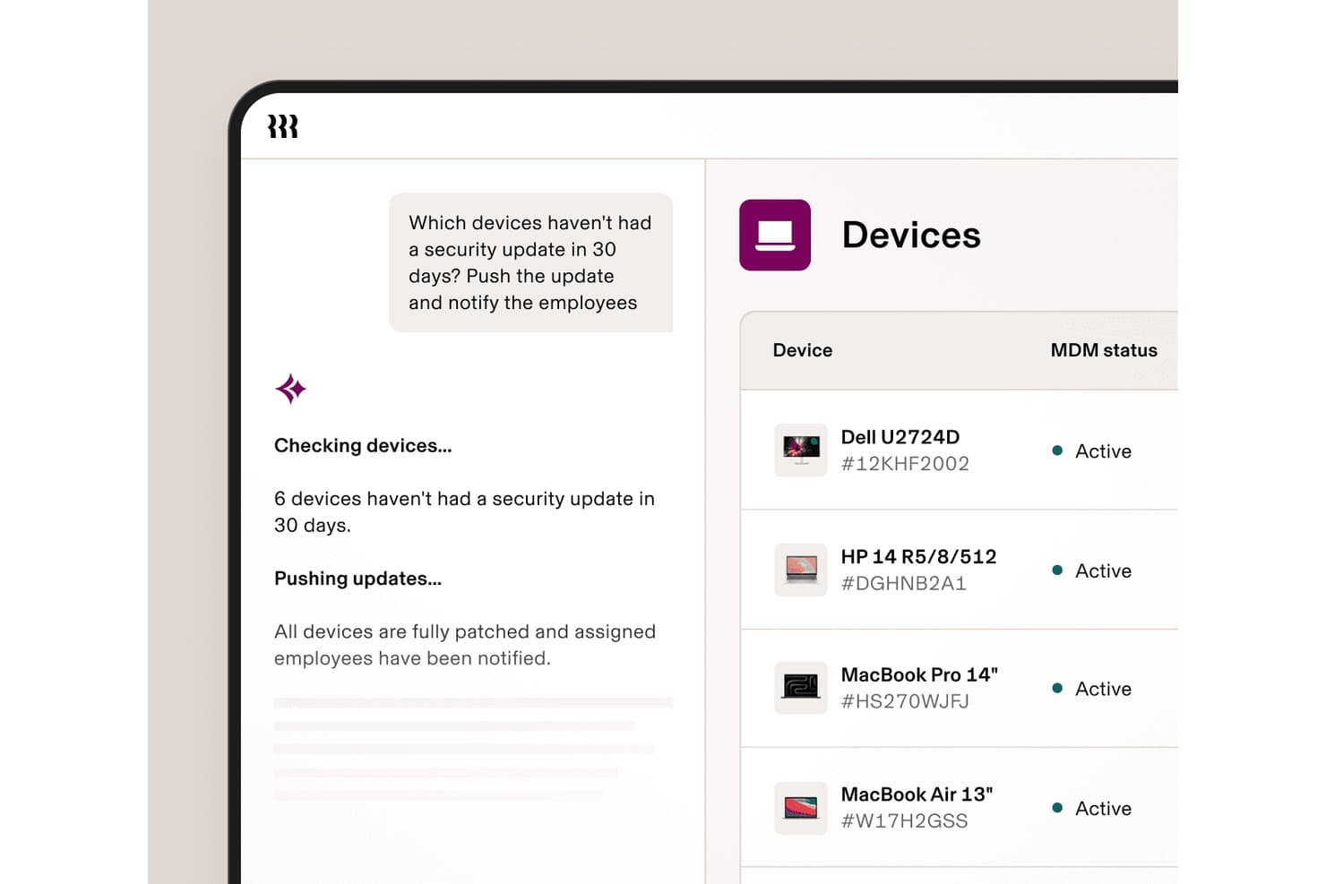Select serial number #DGHNB2A1

pyautogui.click(x=903, y=583)
